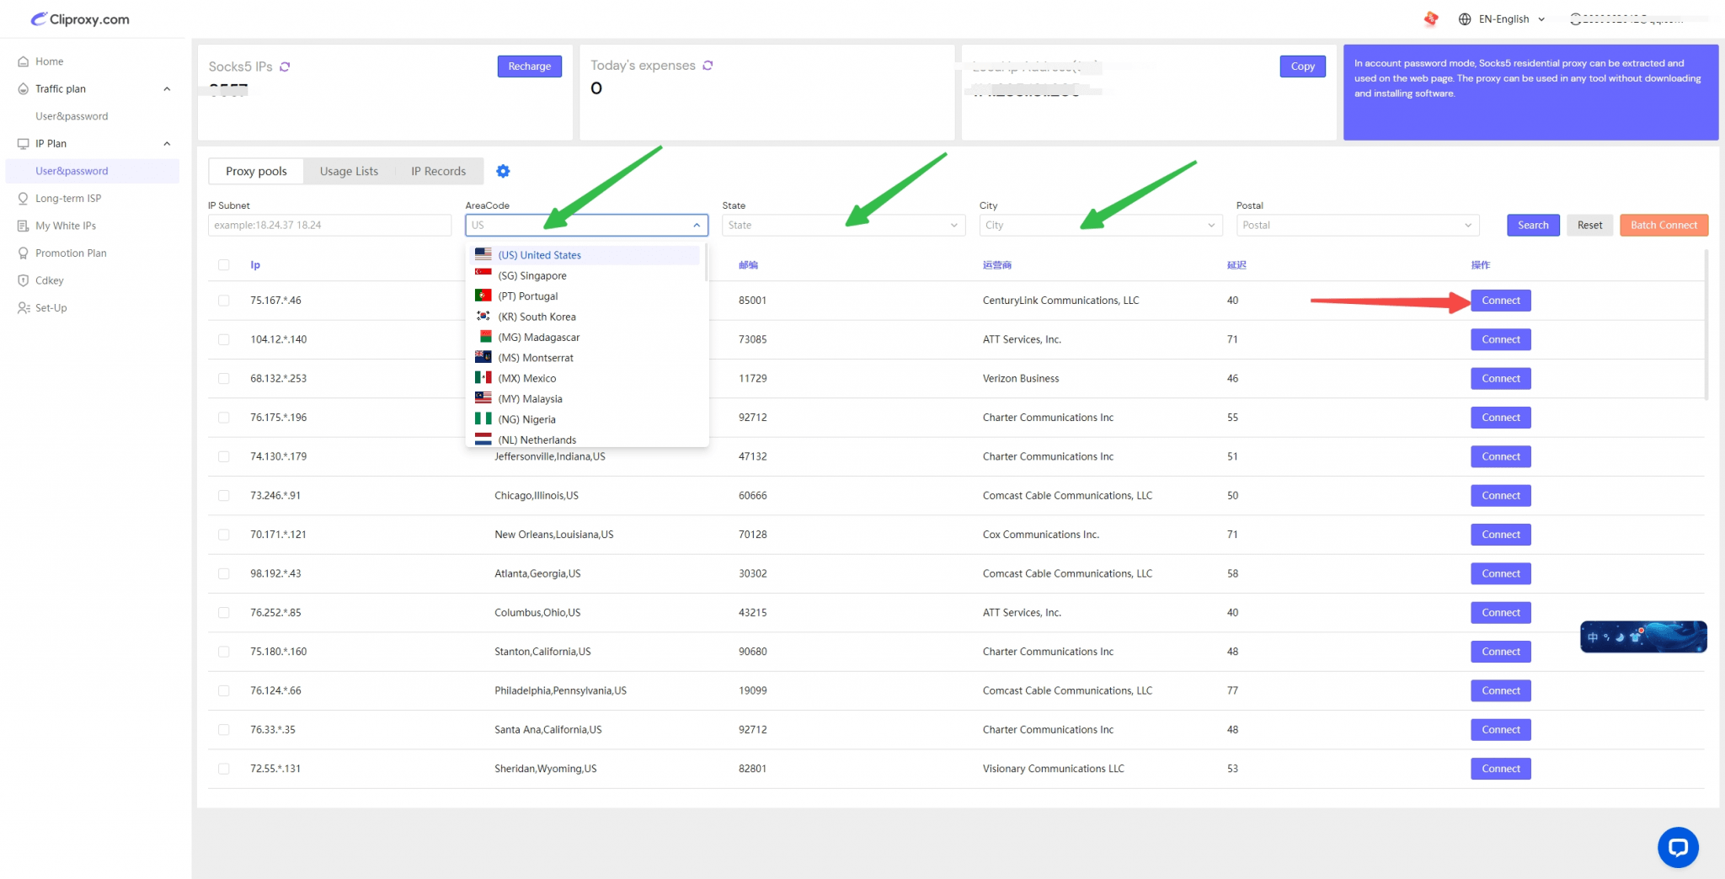This screenshot has height=879, width=1725.
Task: Click the Cliproxy.com logo
Action: (80, 19)
